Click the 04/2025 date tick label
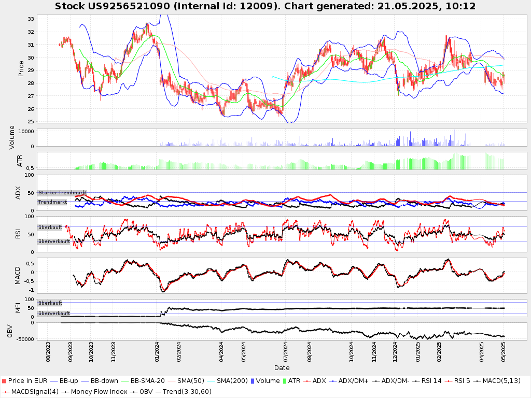 (482, 352)
